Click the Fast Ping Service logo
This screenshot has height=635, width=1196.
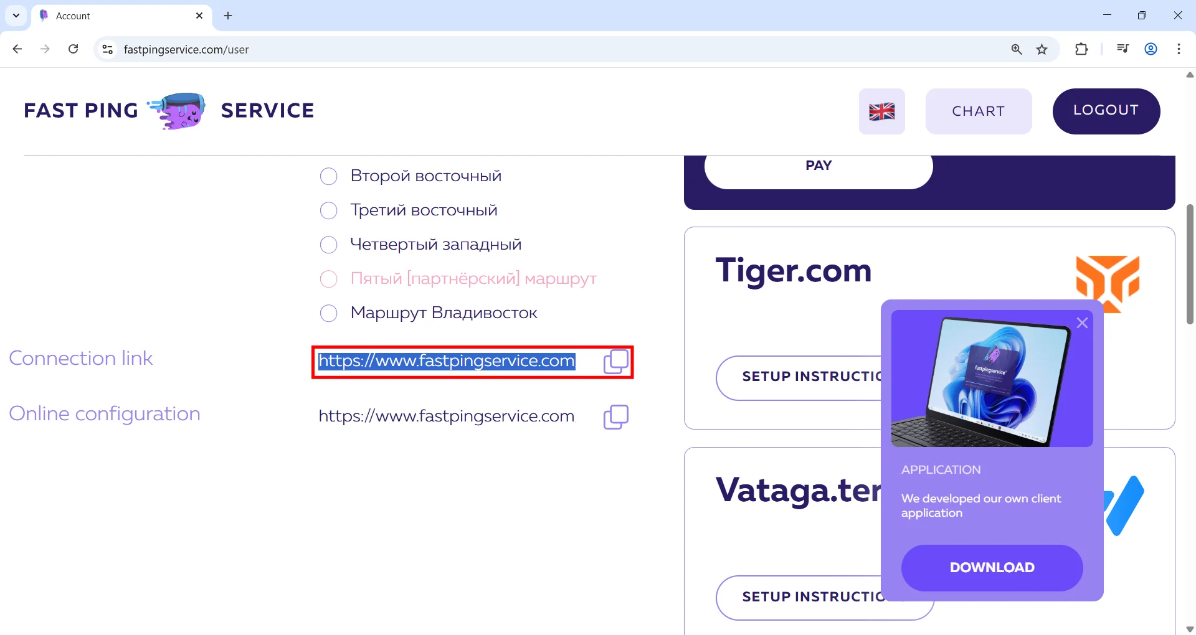(x=169, y=111)
